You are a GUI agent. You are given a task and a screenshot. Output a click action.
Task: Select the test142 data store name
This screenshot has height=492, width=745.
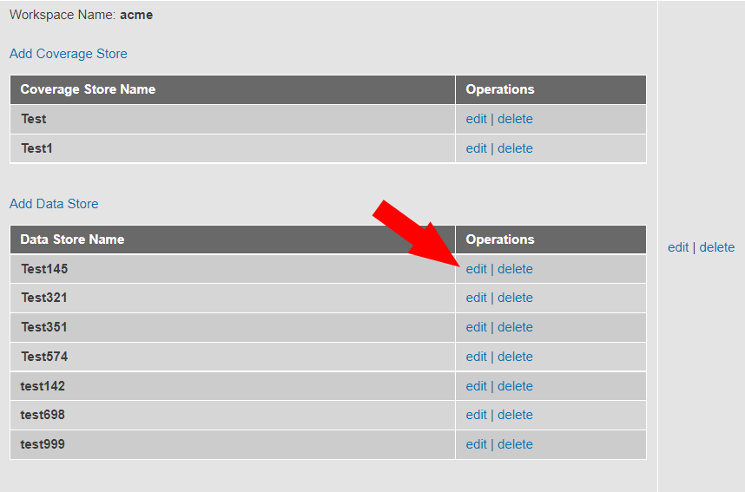click(43, 385)
